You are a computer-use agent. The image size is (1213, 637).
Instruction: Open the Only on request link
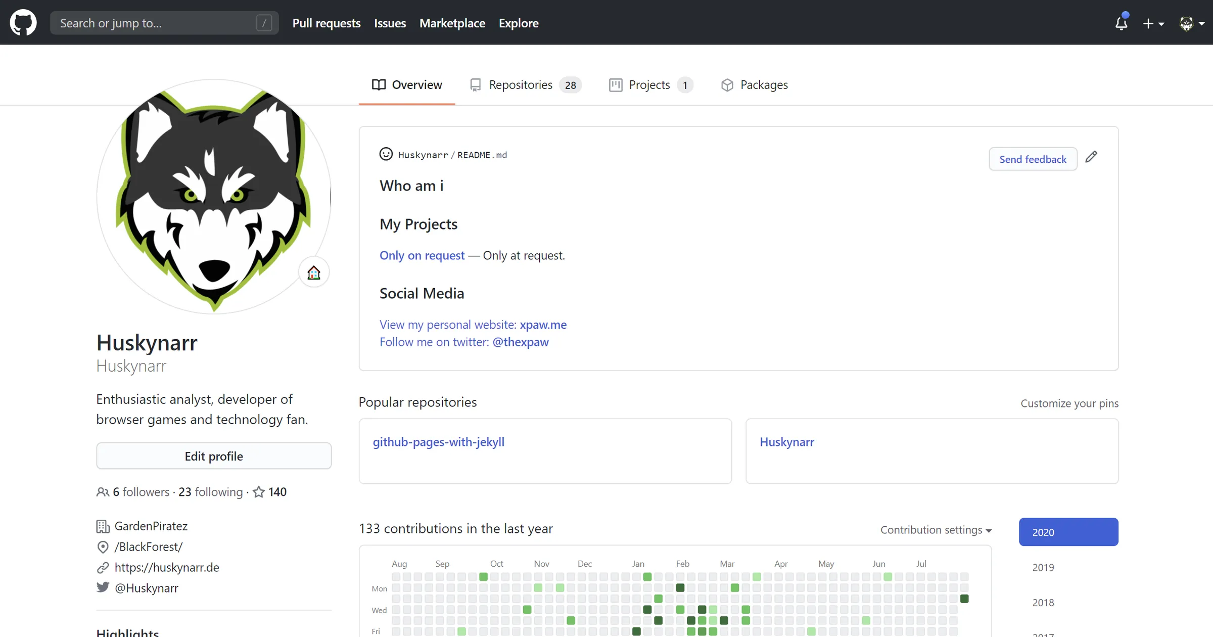click(x=422, y=255)
